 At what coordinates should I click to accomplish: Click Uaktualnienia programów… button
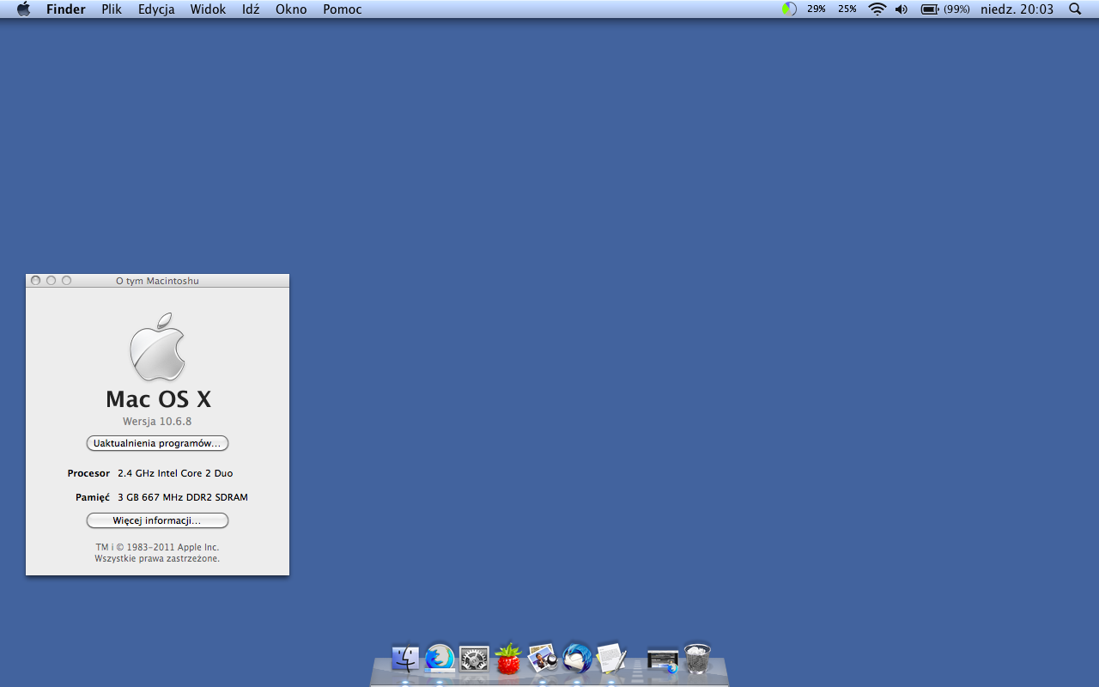click(157, 443)
